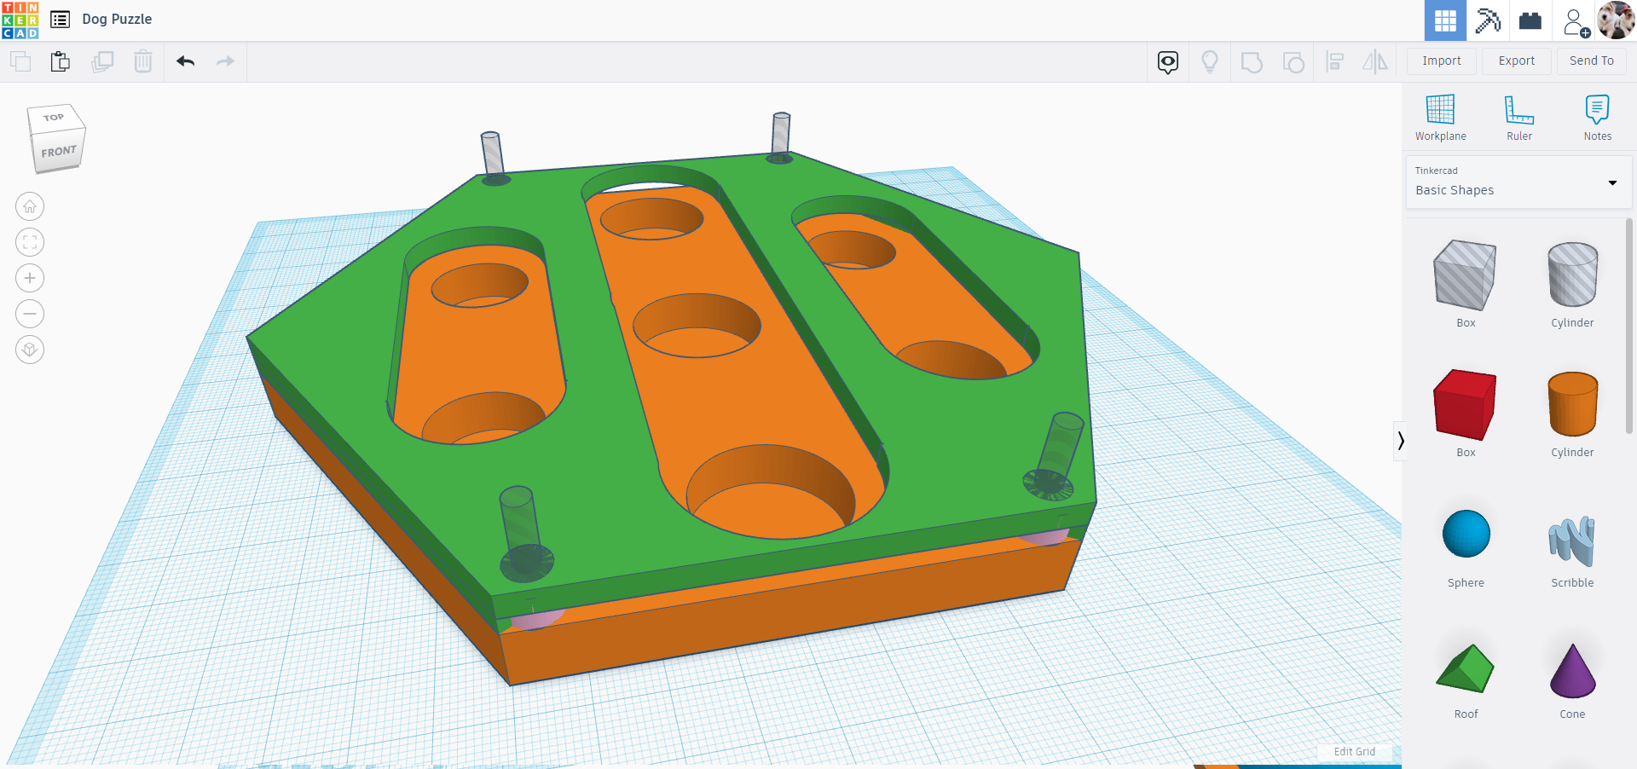The width and height of the screenshot is (1637, 769).
Task: Switch to Bricks mode
Action: [x=1530, y=20]
